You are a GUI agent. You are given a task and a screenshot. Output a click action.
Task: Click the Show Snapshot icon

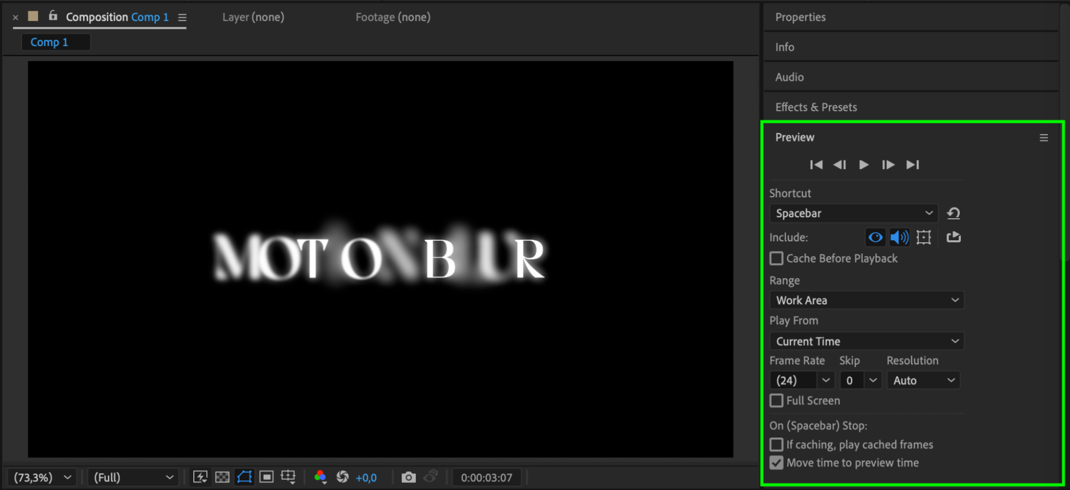point(431,477)
